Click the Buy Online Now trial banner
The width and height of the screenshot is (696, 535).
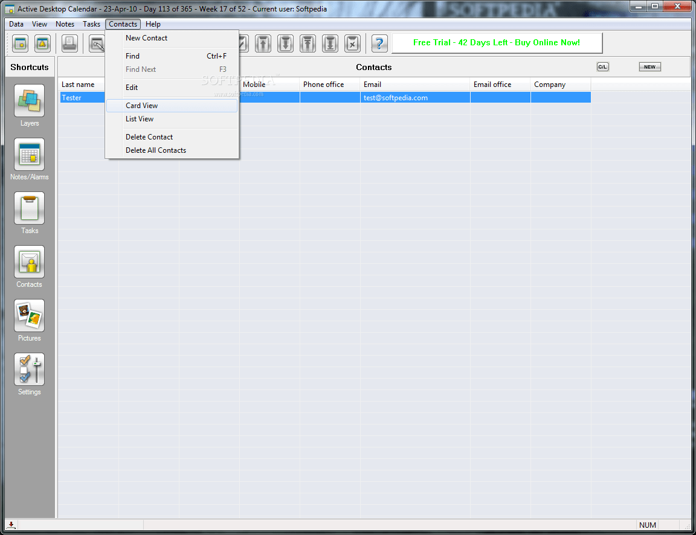497,43
